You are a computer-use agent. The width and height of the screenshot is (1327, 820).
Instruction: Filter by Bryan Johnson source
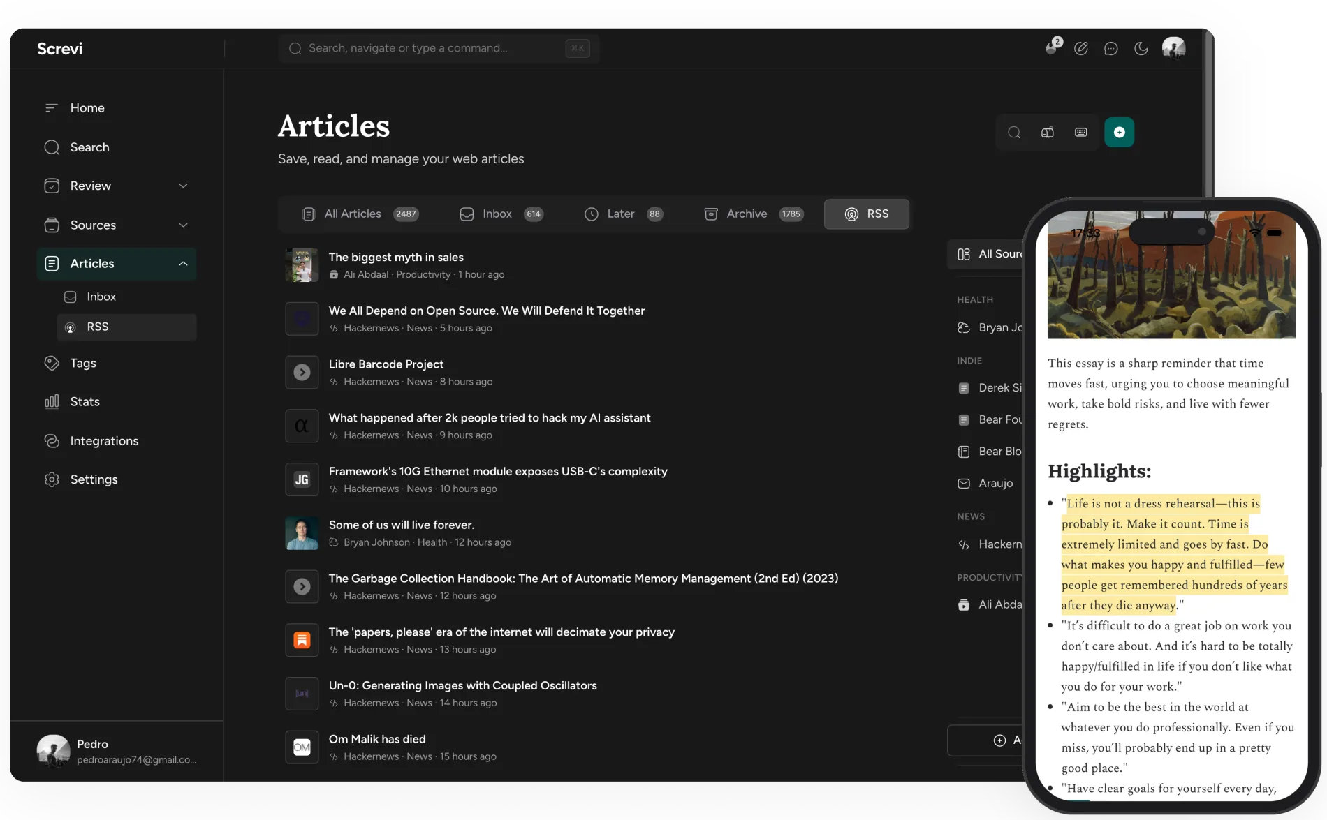point(990,327)
